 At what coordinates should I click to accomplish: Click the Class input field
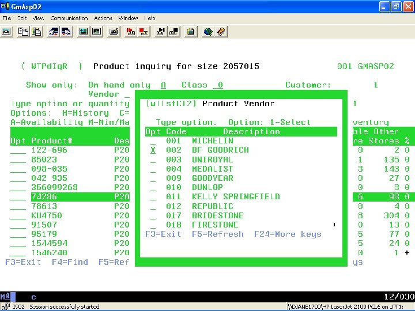(218, 85)
